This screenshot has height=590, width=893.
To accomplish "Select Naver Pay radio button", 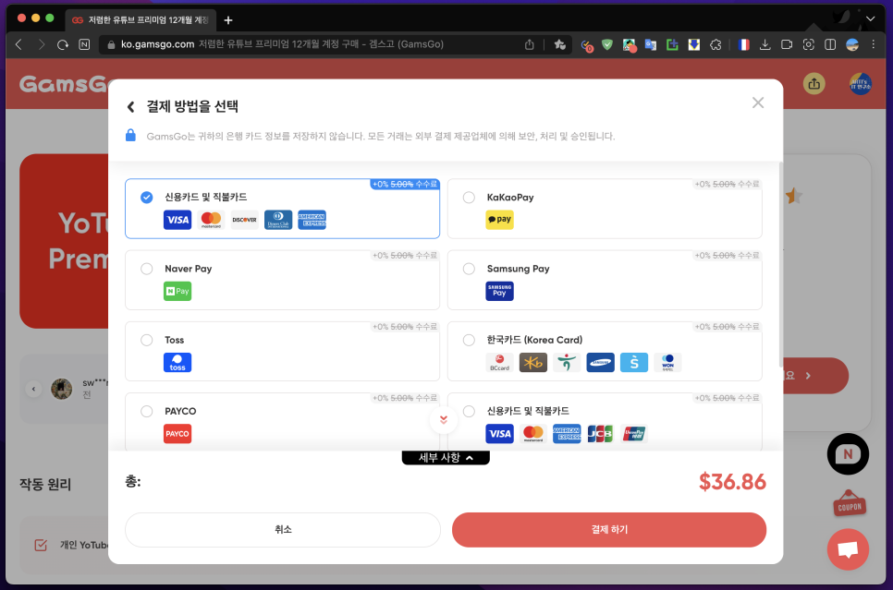I will (147, 269).
